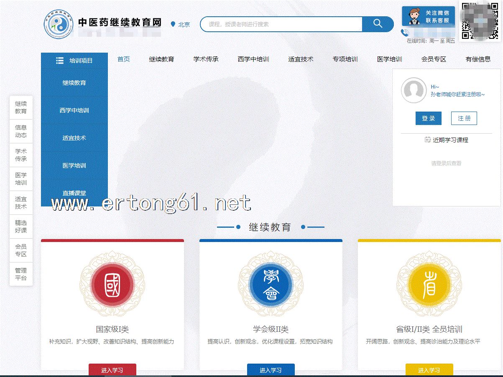Screen dimensions: 503x377
Task: Open 直播课堂 in the blue sidebar
Action: (74, 193)
